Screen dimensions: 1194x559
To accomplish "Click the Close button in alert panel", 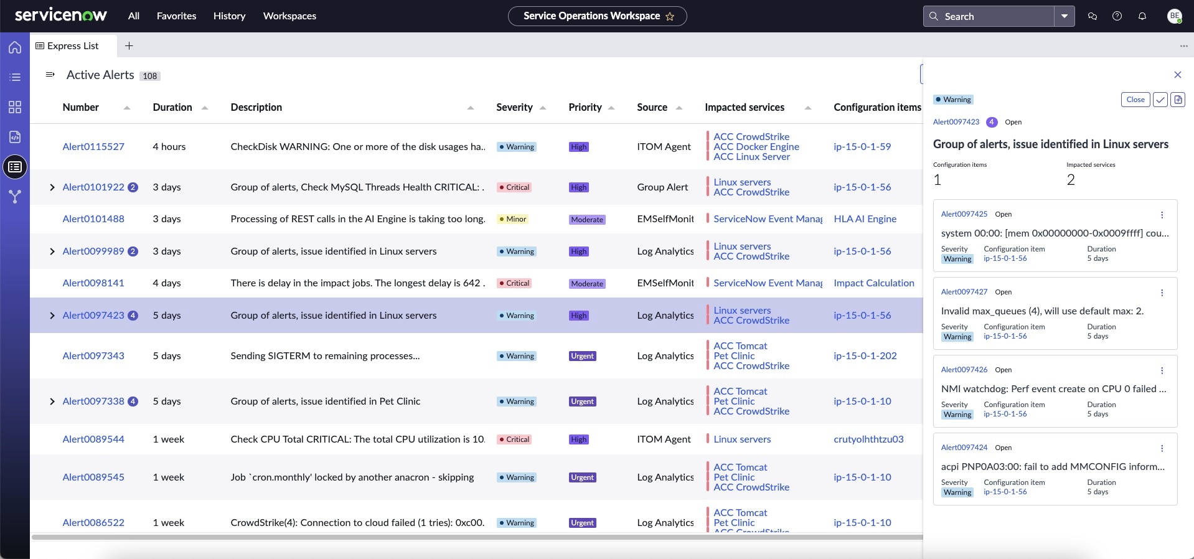I will click(1135, 100).
